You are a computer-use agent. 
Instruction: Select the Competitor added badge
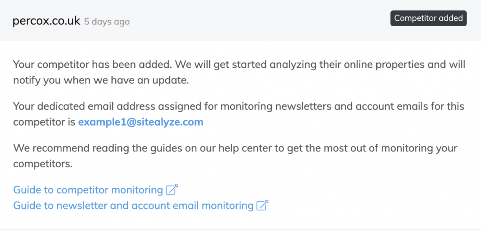click(428, 18)
